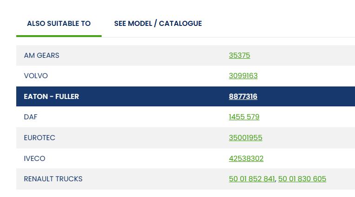Viewport: 355px width, 197px height.
Task: Follow the DAF 1455 579 link
Action: click(x=244, y=117)
